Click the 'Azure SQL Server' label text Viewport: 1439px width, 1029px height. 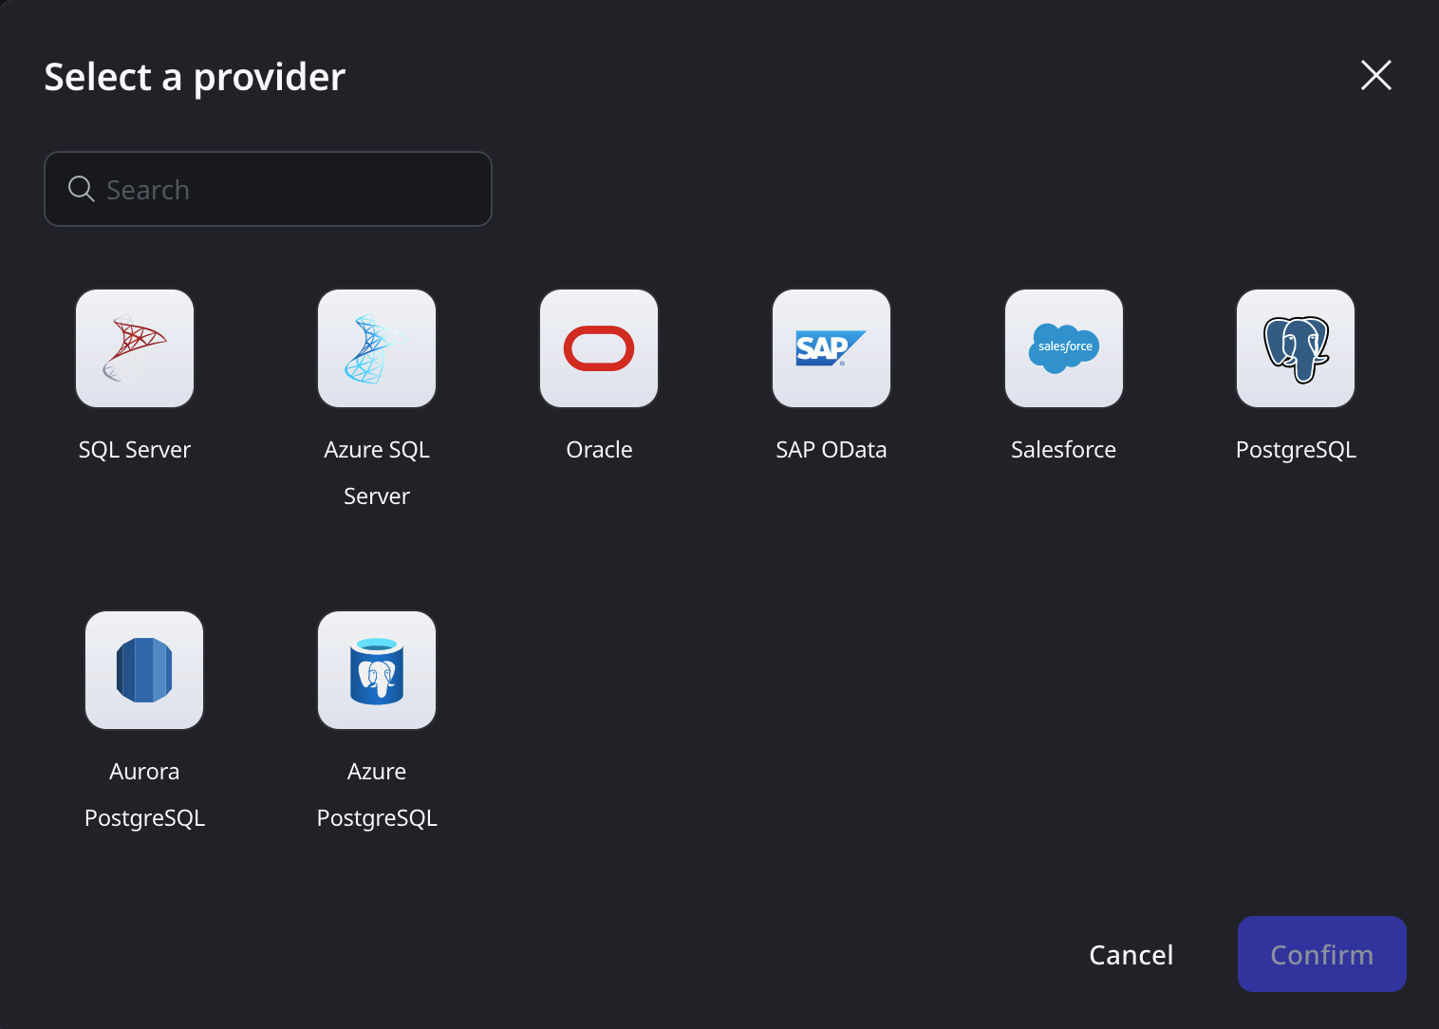377,473
